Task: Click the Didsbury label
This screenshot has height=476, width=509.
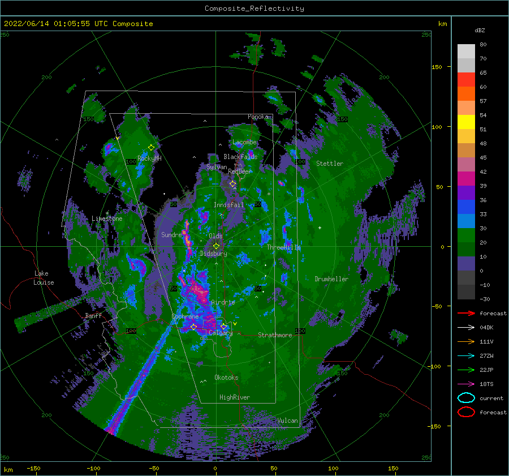Action: click(x=213, y=254)
